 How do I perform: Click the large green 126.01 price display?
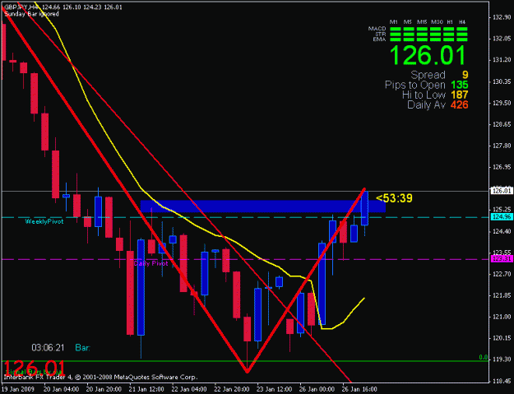pyautogui.click(x=428, y=55)
